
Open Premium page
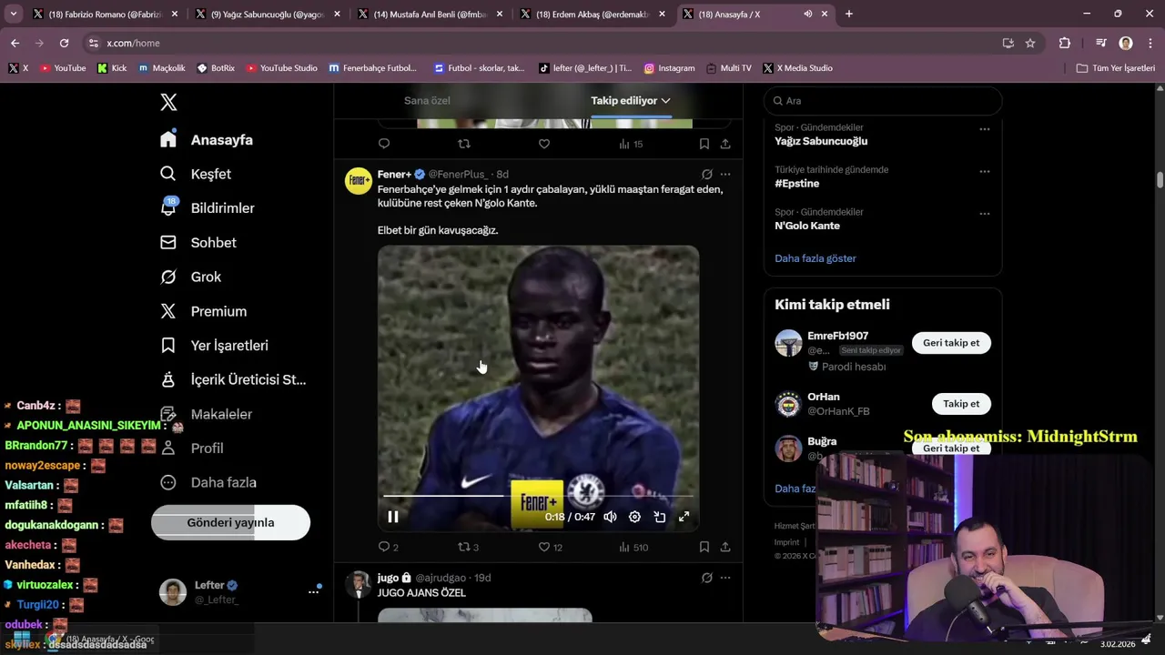tap(204, 311)
